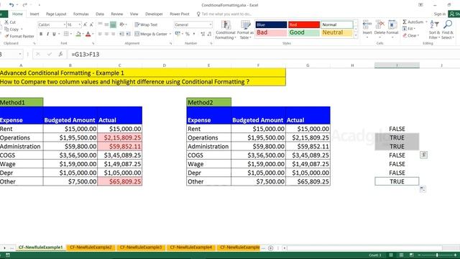
Task: Click the Top Align icon
Action: click(x=100, y=24)
